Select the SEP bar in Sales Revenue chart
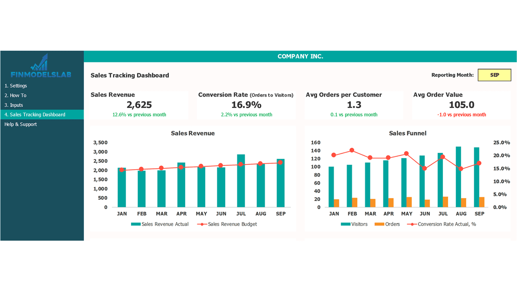Viewport: 517px width, 291px height. tap(280, 183)
